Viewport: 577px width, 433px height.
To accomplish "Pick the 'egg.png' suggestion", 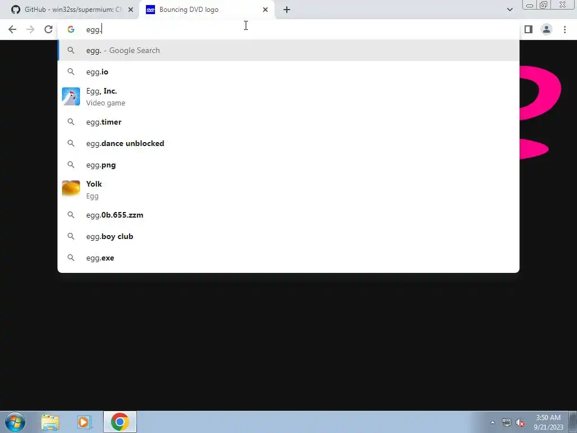I will pos(288,165).
